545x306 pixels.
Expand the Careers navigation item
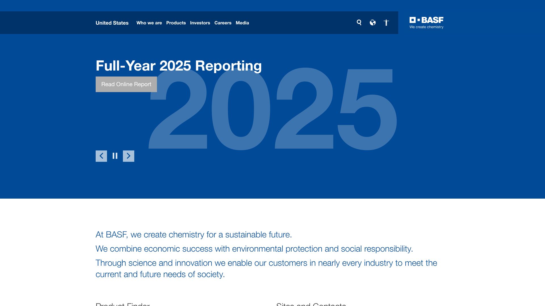tap(223, 23)
